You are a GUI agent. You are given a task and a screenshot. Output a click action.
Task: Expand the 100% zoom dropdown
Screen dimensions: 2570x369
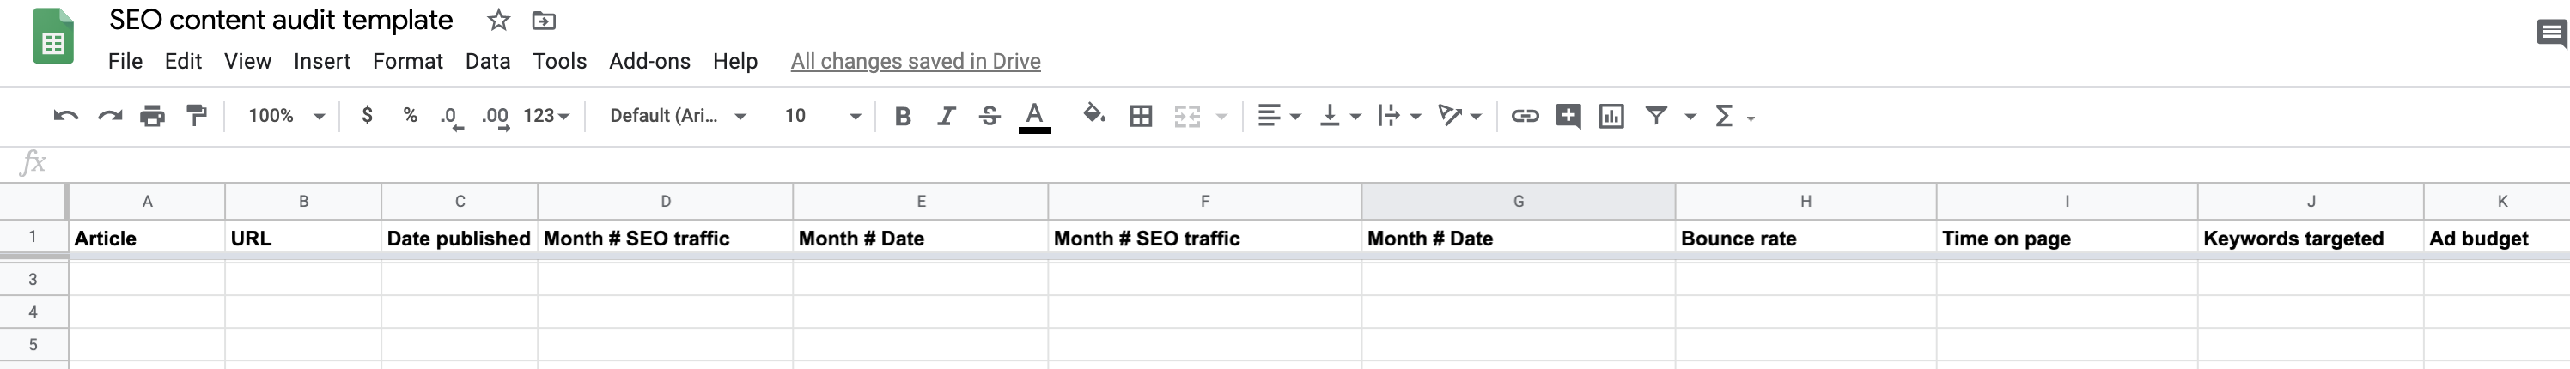286,116
